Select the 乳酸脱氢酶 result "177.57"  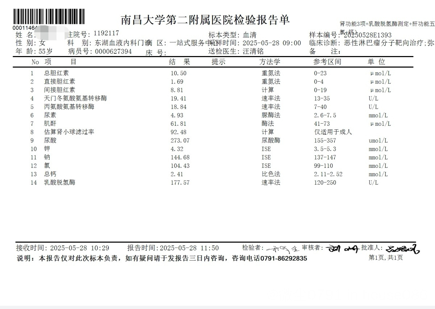pos(180,182)
